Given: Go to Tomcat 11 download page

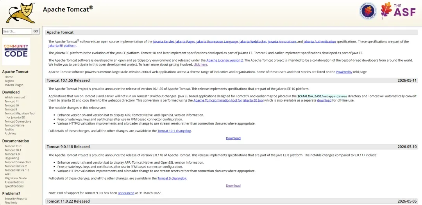Looking at the screenshot, I should [x=12, y=102].
